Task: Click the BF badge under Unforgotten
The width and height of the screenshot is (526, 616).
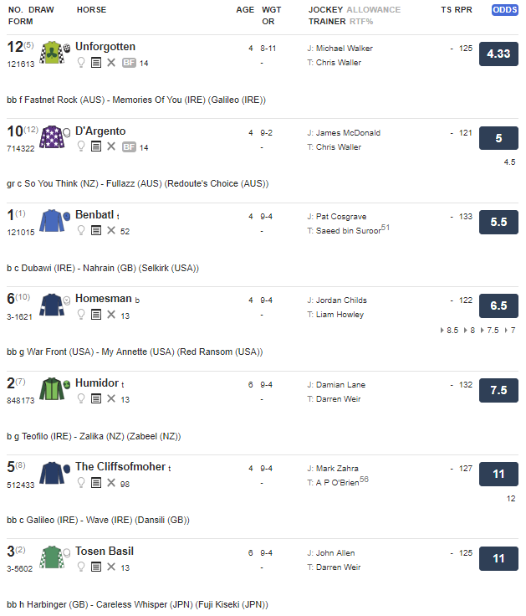Action: pyautogui.click(x=129, y=63)
